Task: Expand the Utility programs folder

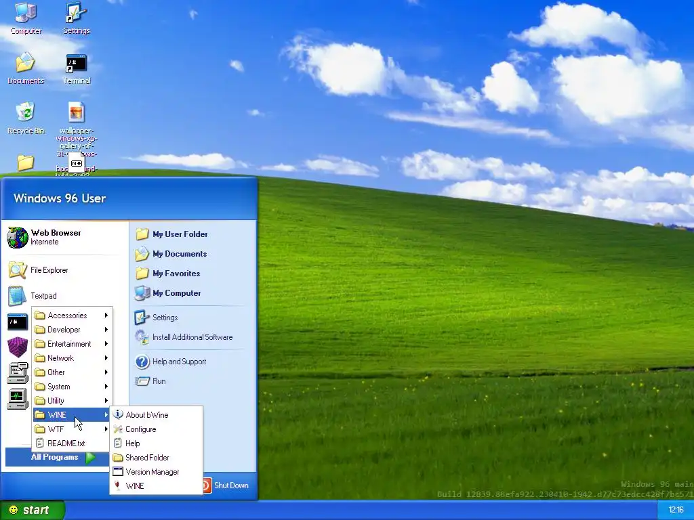Action: (x=72, y=401)
